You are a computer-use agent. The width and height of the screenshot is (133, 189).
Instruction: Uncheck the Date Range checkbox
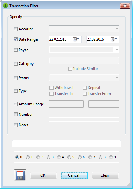[15, 39]
